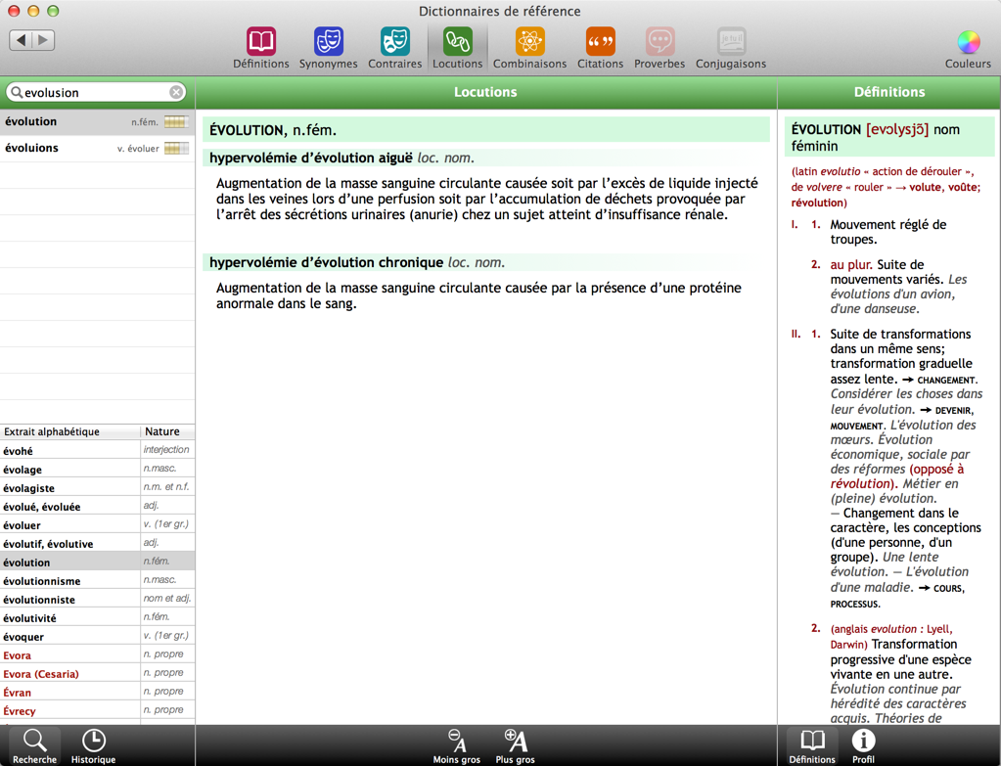Select Évrecy proper noun entry

97,710
